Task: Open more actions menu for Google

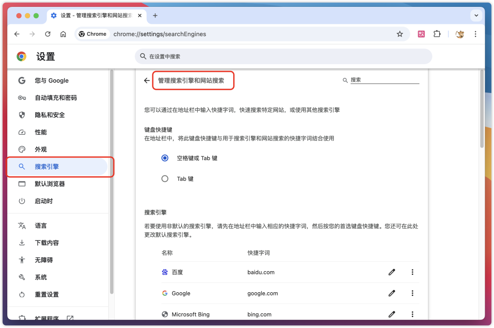Action: 412,293
